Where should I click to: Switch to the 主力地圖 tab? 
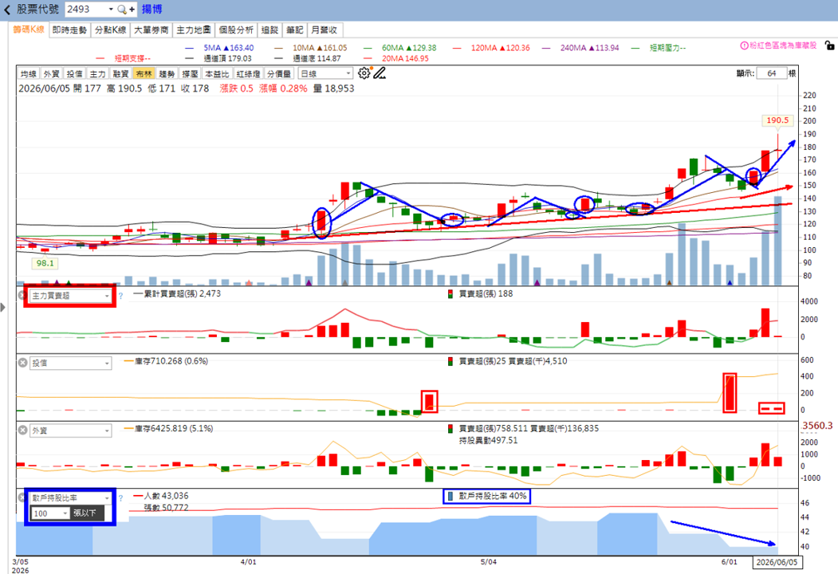194,30
